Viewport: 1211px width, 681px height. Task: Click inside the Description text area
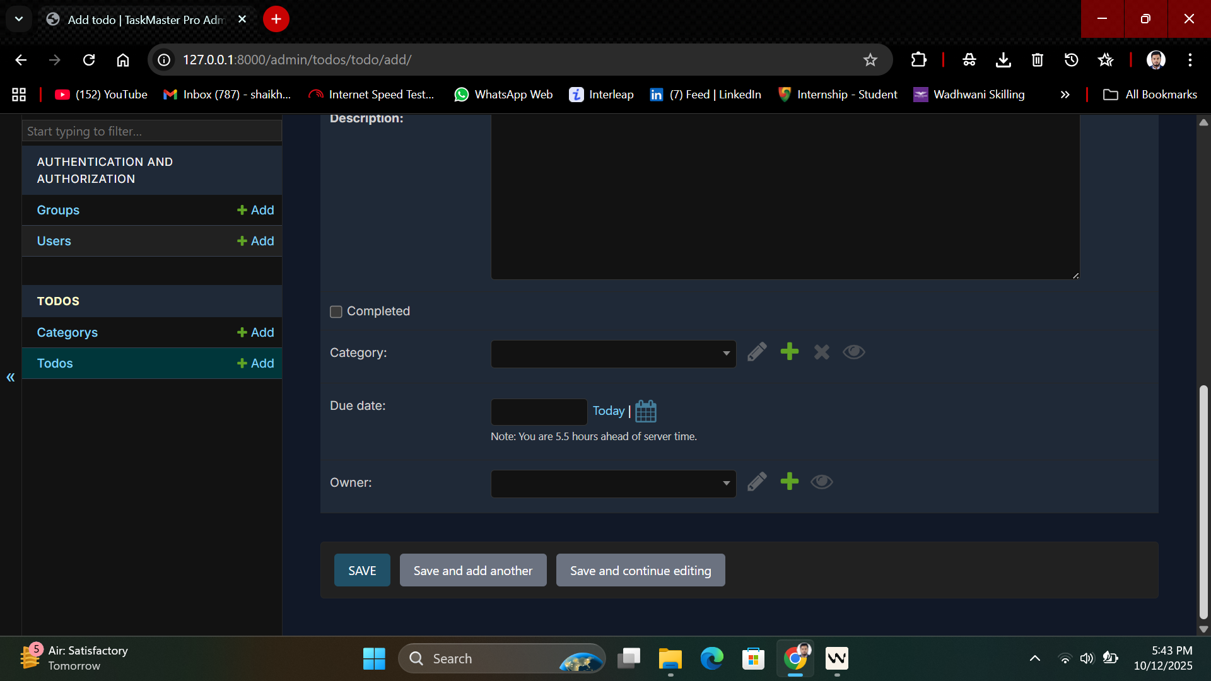(785, 197)
